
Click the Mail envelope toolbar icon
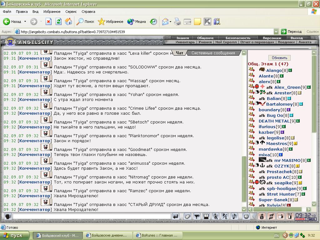[165, 22]
